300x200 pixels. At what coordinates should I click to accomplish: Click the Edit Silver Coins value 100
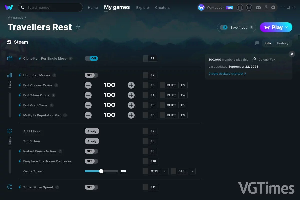pyautogui.click(x=109, y=95)
